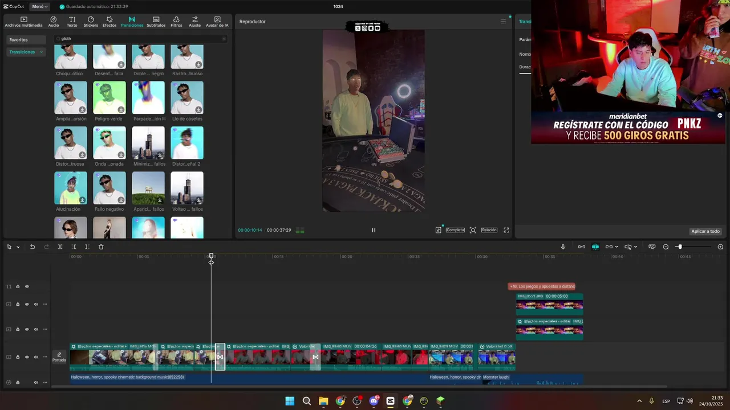
Task: Switch to the Audio tab
Action: 54,22
